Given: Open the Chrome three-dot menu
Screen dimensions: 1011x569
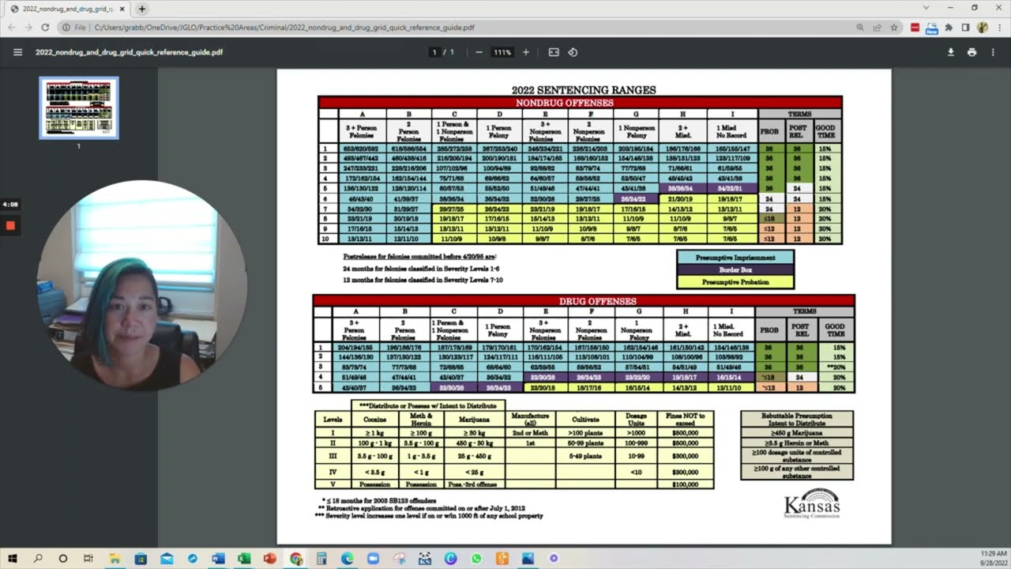Looking at the screenshot, I should 998,27.
